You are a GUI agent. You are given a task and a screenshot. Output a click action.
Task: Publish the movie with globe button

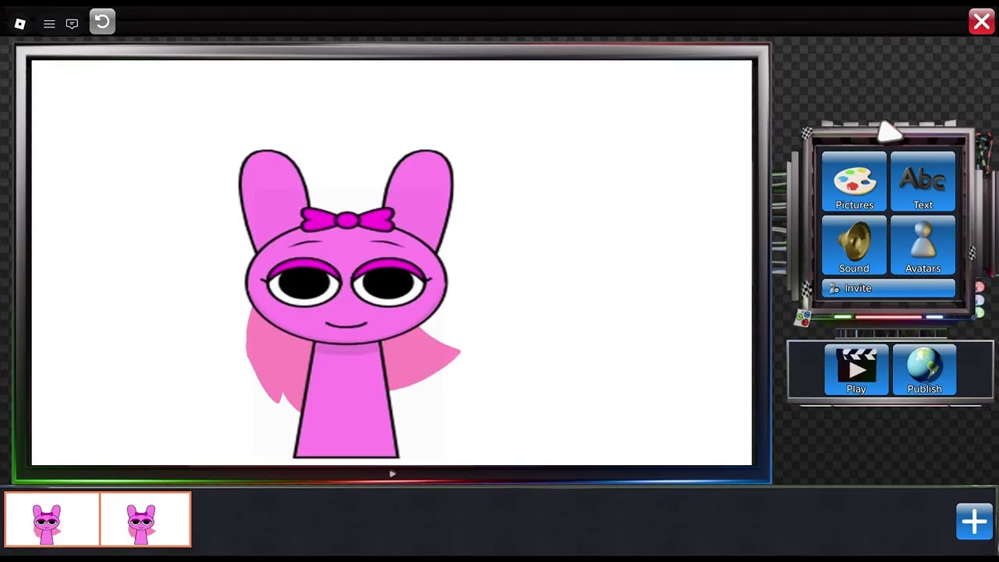point(924,370)
